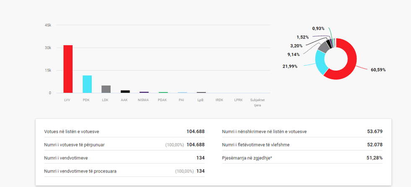Click the purple NISMA bar

pyautogui.click(x=144, y=92)
